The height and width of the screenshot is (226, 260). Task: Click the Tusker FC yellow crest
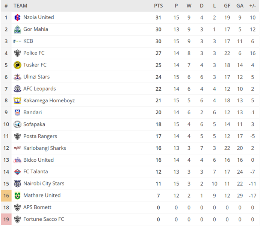click(17, 65)
